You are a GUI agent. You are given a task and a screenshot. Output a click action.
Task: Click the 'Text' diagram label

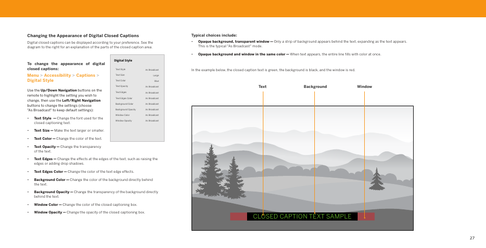pyautogui.click(x=262, y=86)
